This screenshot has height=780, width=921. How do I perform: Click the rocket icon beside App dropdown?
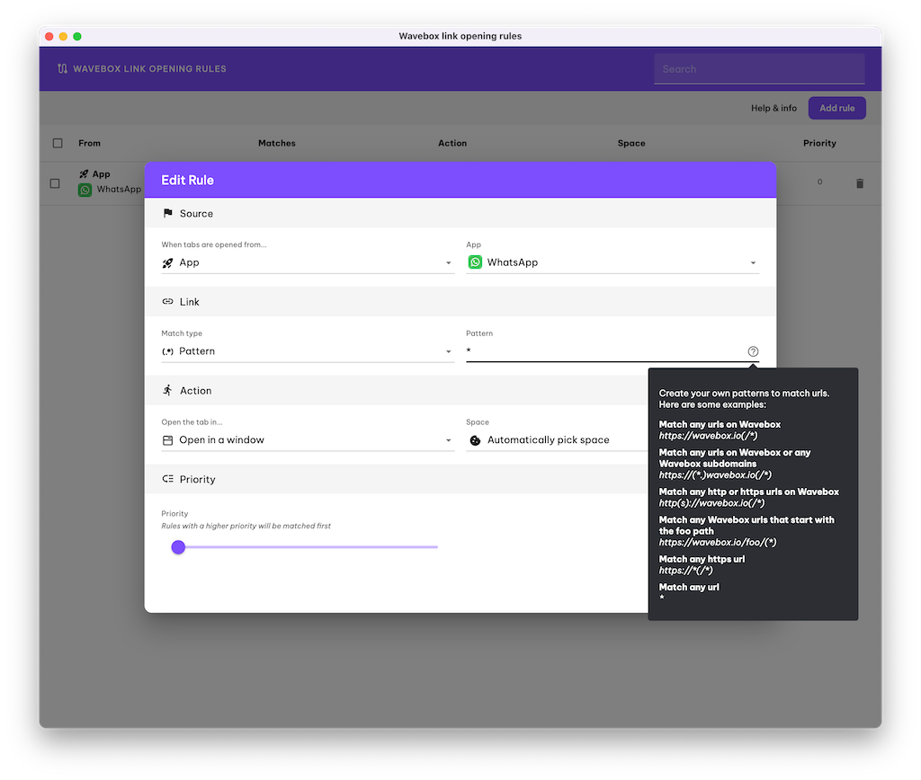click(x=167, y=263)
